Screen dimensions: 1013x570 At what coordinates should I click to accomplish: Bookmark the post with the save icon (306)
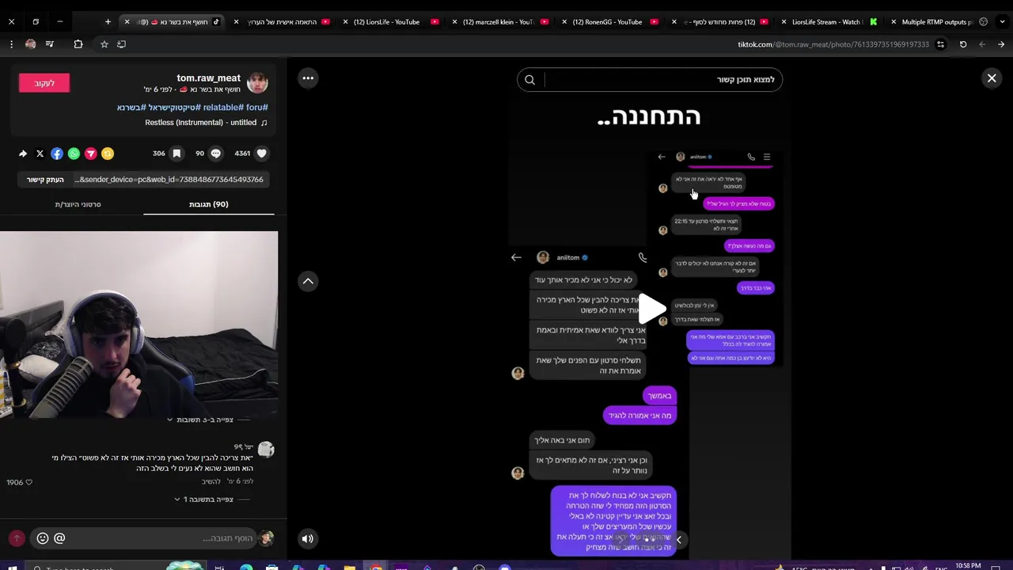click(176, 154)
